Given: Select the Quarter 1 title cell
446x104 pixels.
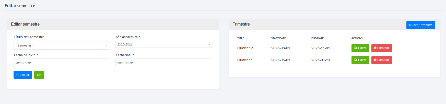Looking at the screenshot, I should click(245, 60).
